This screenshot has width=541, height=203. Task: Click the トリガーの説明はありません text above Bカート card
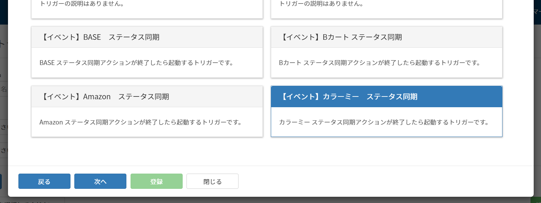[322, 4]
